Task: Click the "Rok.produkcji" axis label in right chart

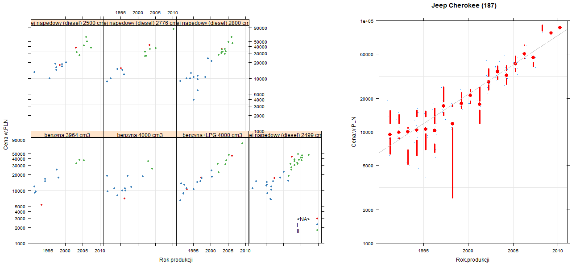Action: pyautogui.click(x=472, y=260)
